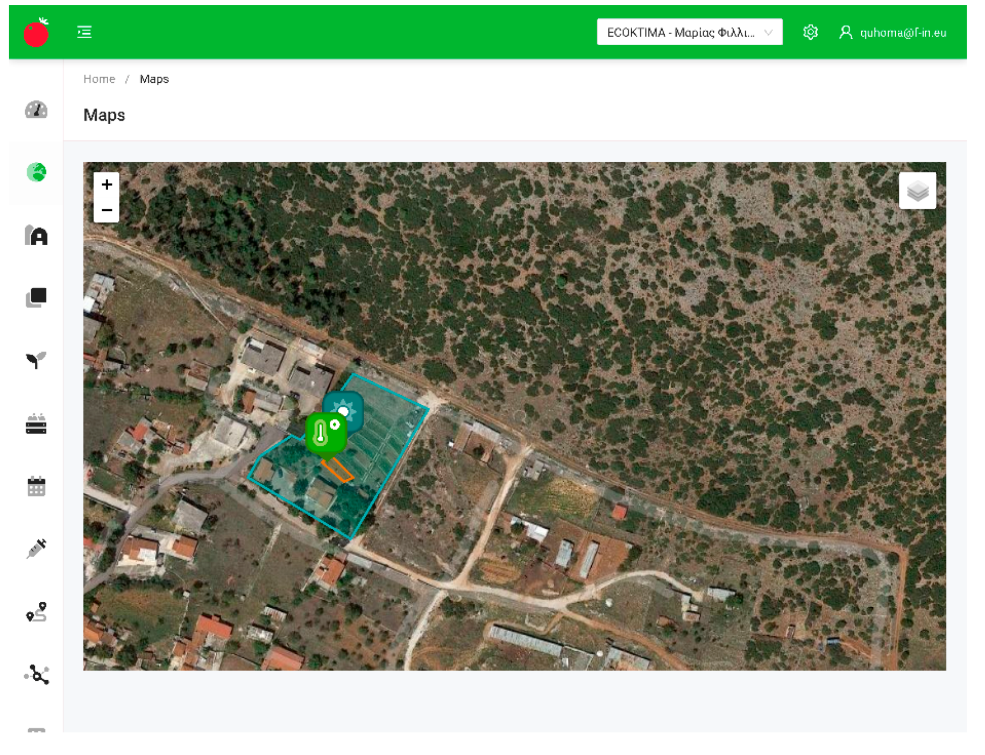Click the Maps breadcrumb item
The image size is (985, 755).
click(x=154, y=79)
